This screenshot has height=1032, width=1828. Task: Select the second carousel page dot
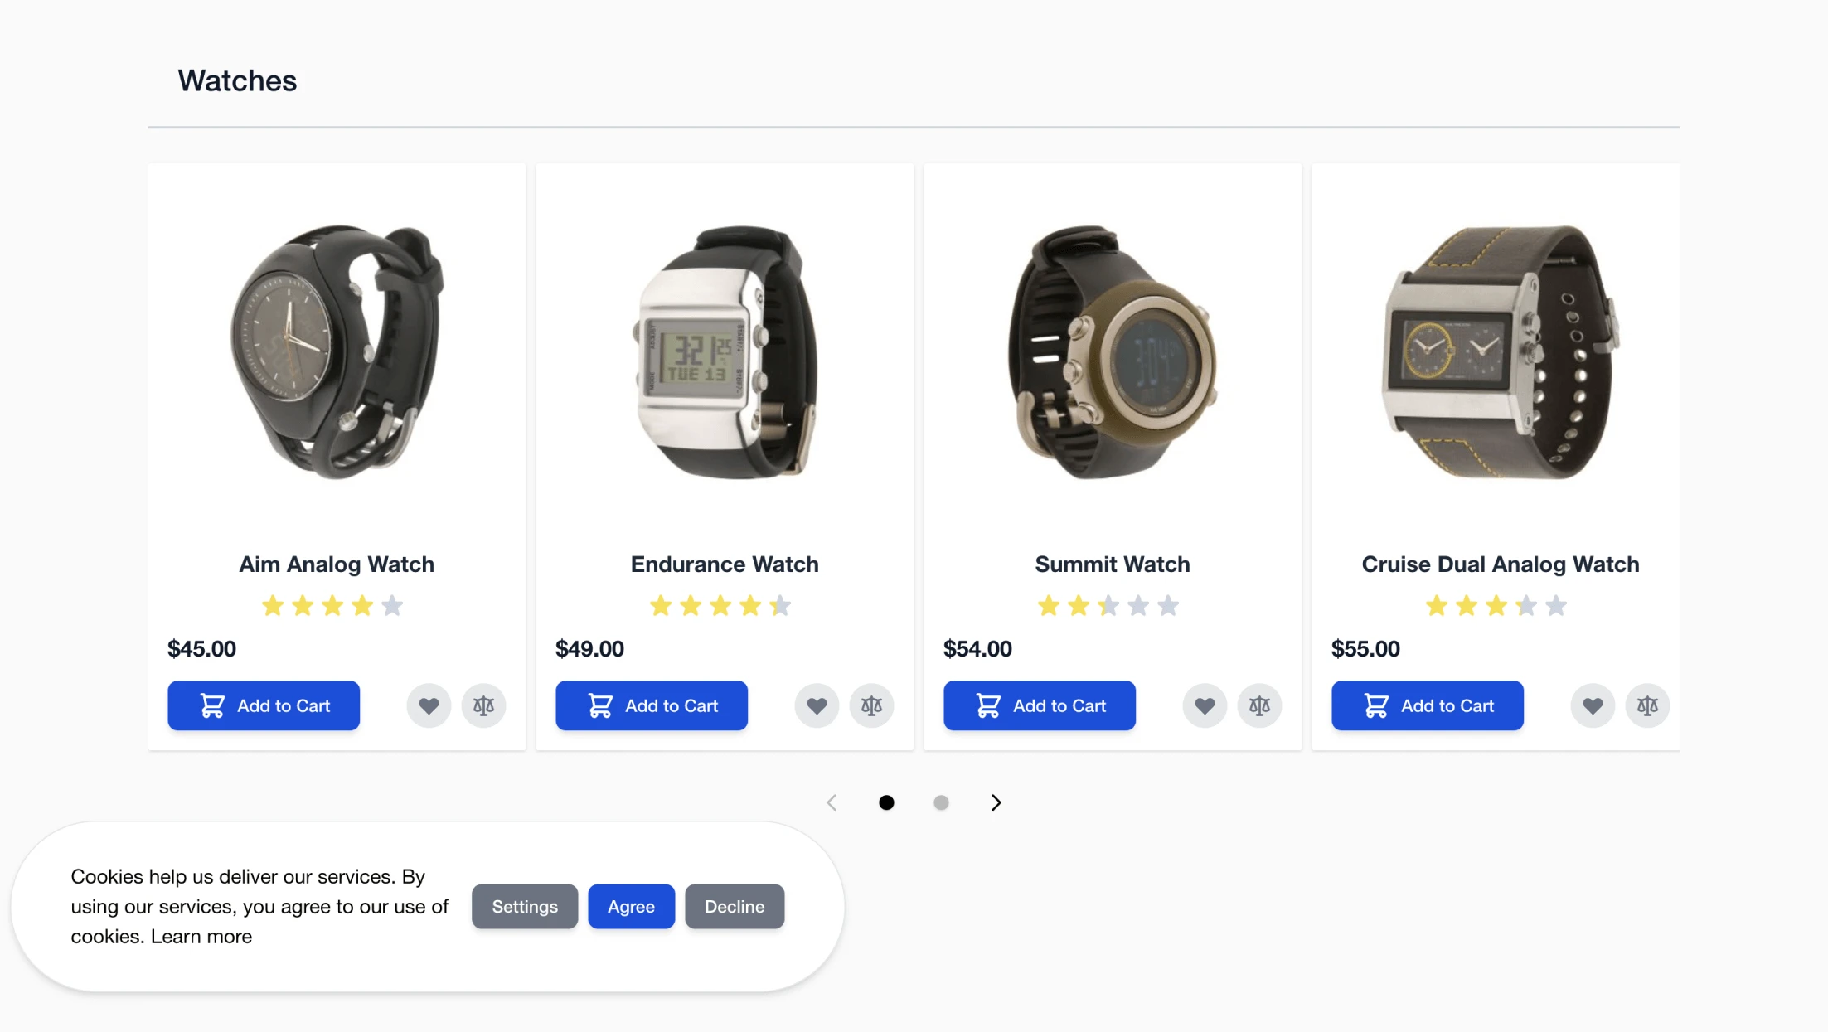click(941, 802)
